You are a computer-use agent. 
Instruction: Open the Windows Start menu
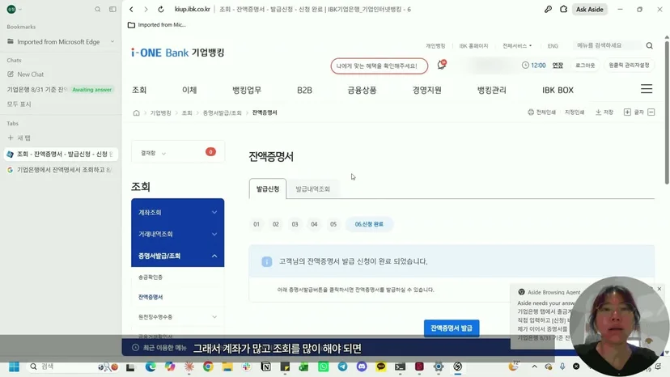14,366
